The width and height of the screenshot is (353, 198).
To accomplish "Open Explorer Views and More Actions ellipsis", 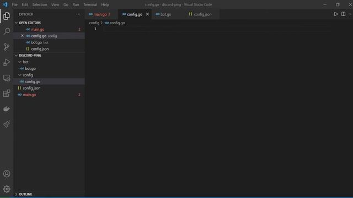I will [x=78, y=14].
